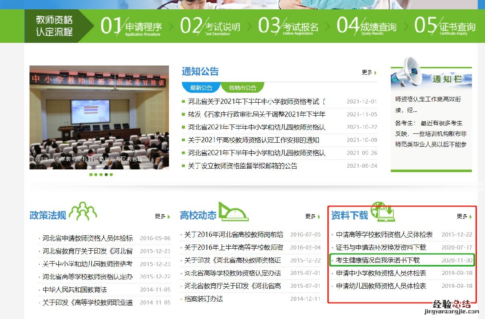The height and width of the screenshot is (319, 485).
Task: Click the megaphone icon beside 通知栏
Action: click(x=407, y=73)
